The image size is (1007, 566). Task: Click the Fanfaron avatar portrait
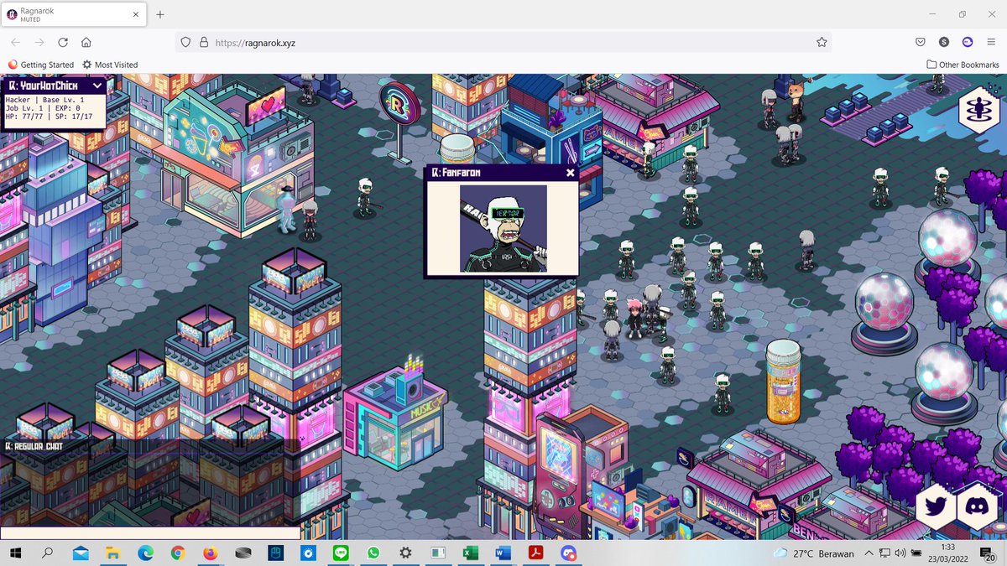503,228
